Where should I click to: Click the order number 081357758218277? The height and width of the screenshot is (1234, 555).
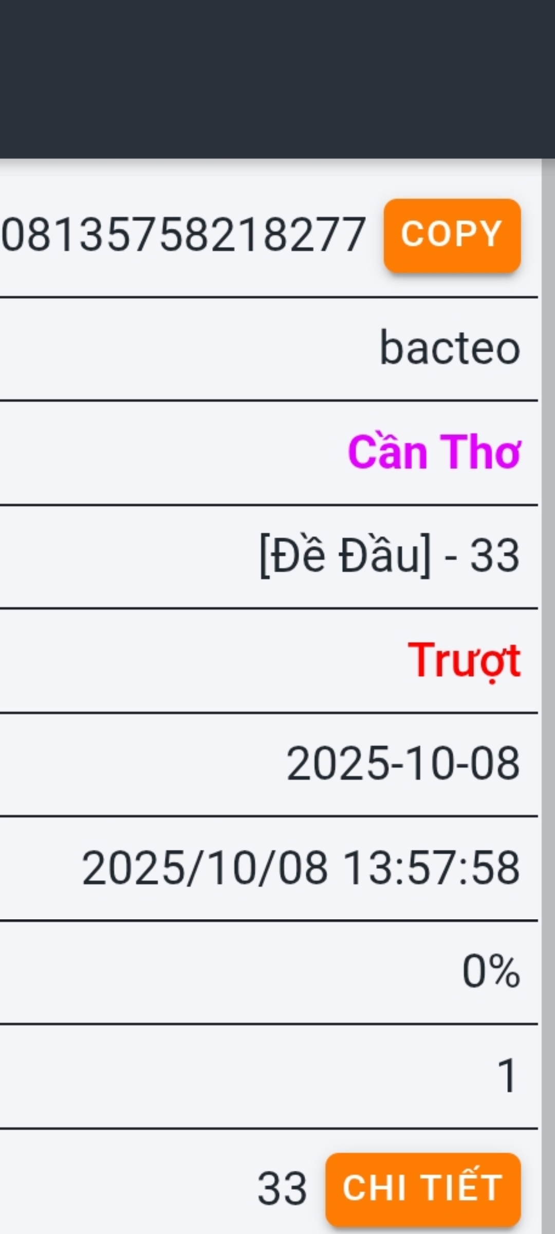point(183,235)
